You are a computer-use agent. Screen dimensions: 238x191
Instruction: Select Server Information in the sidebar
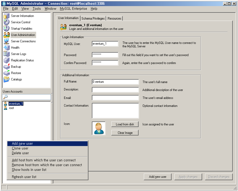pos(22,16)
